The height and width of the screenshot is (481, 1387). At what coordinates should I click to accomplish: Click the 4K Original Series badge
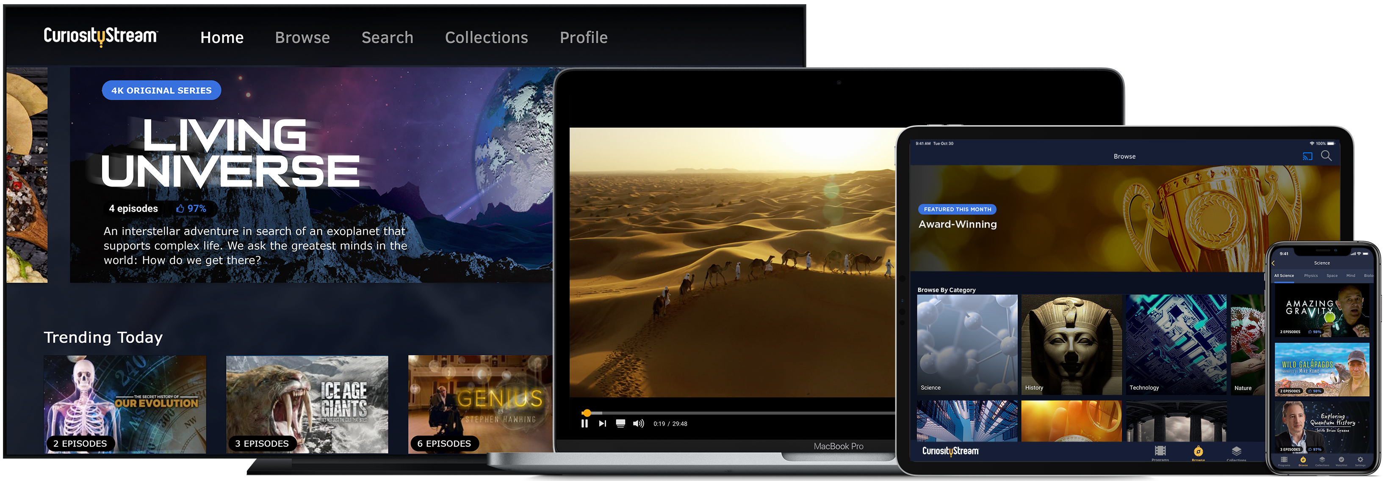coord(161,91)
